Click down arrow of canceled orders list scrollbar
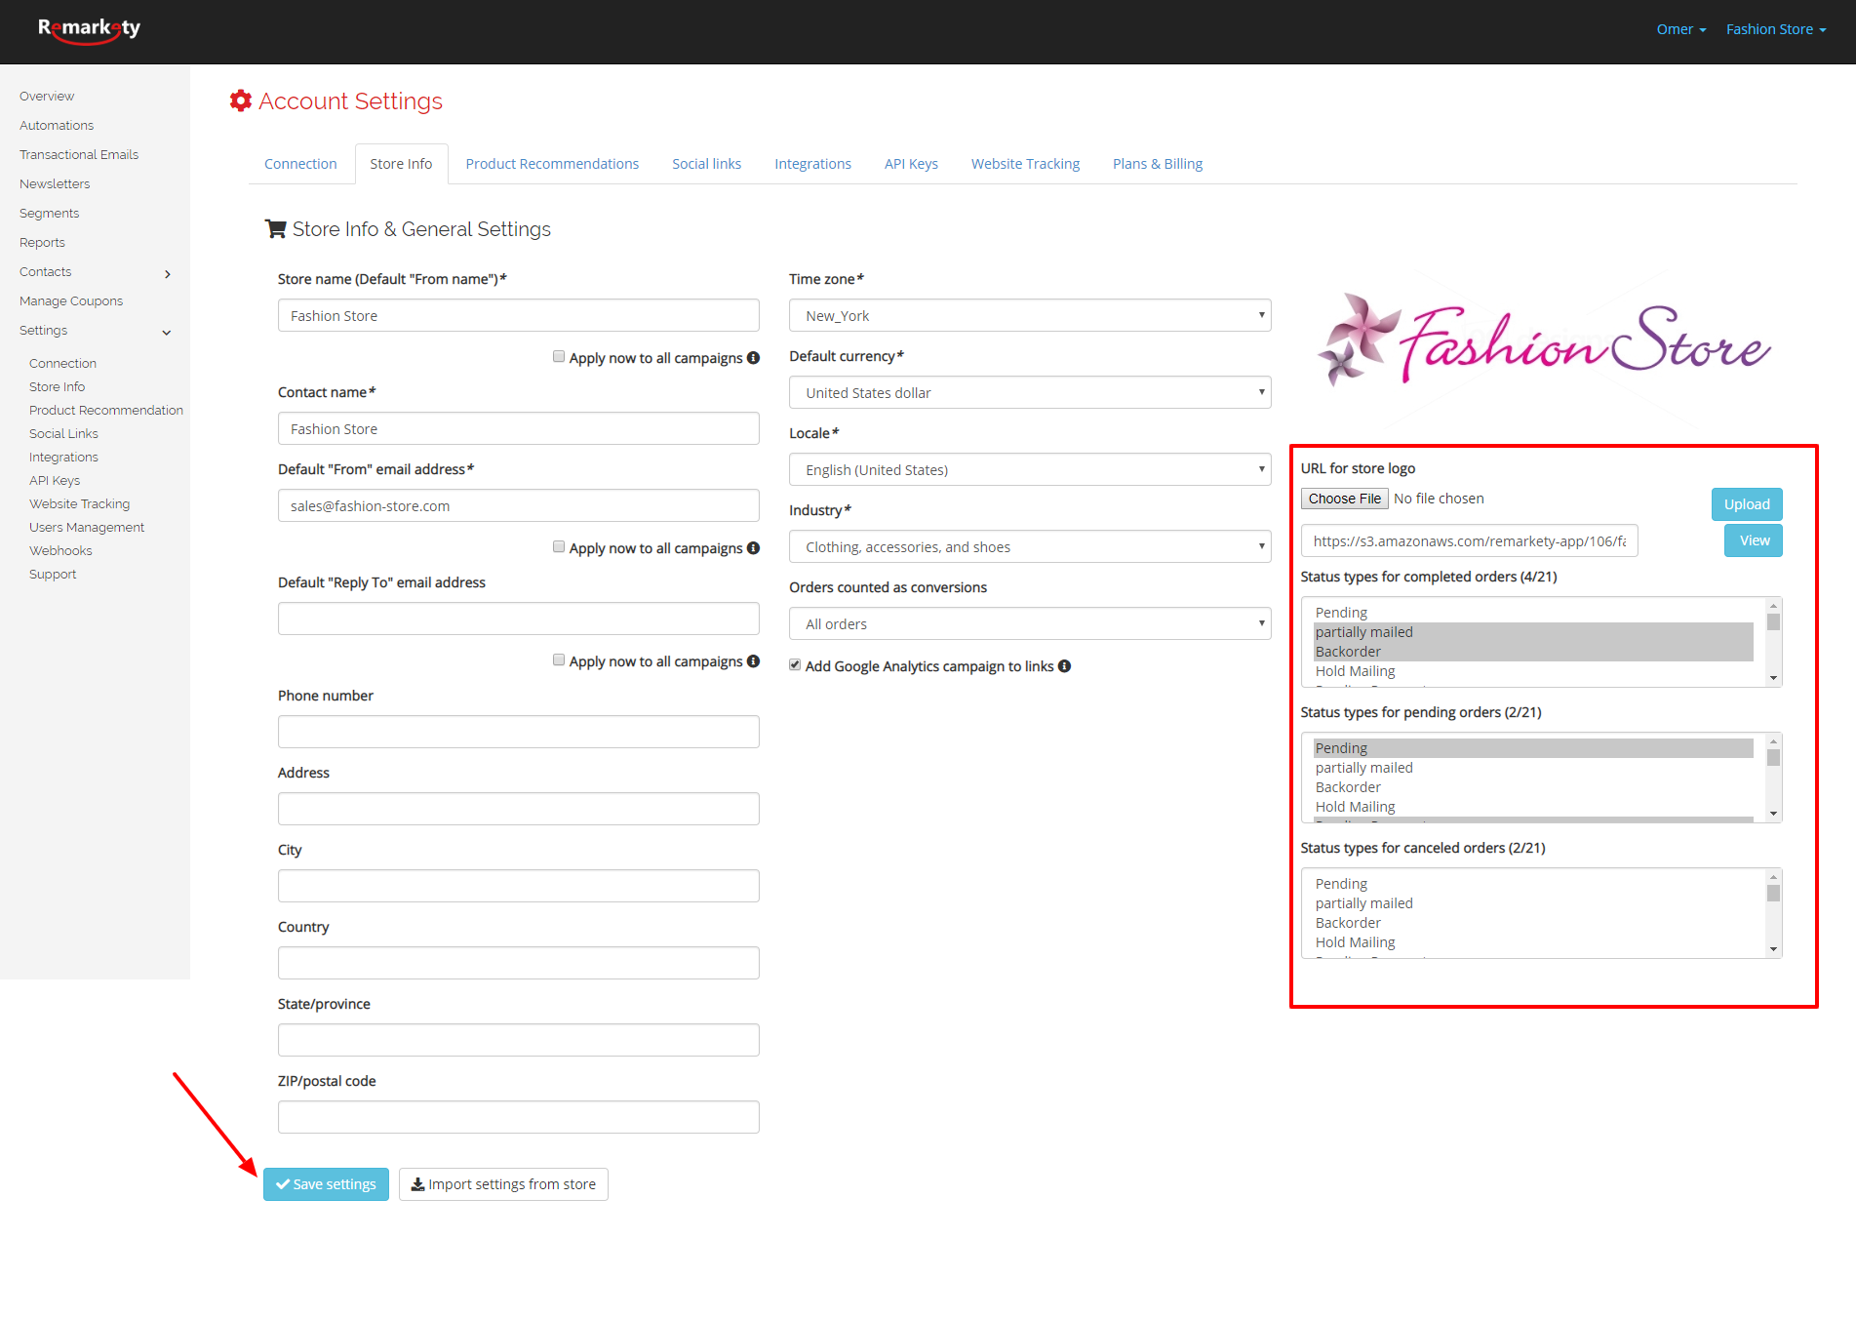The height and width of the screenshot is (1318, 1856). 1774,949
